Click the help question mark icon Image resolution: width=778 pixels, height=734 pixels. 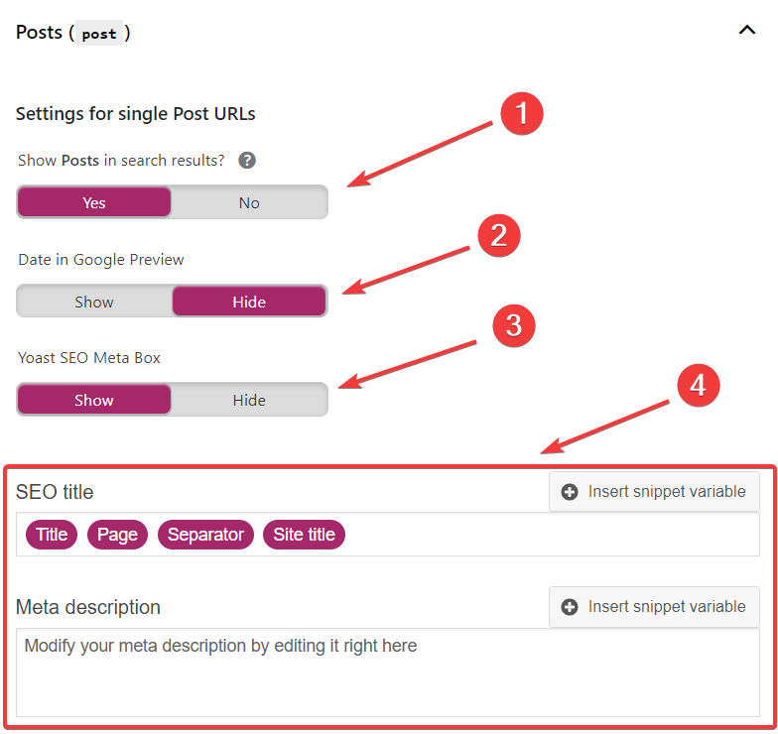(x=247, y=161)
